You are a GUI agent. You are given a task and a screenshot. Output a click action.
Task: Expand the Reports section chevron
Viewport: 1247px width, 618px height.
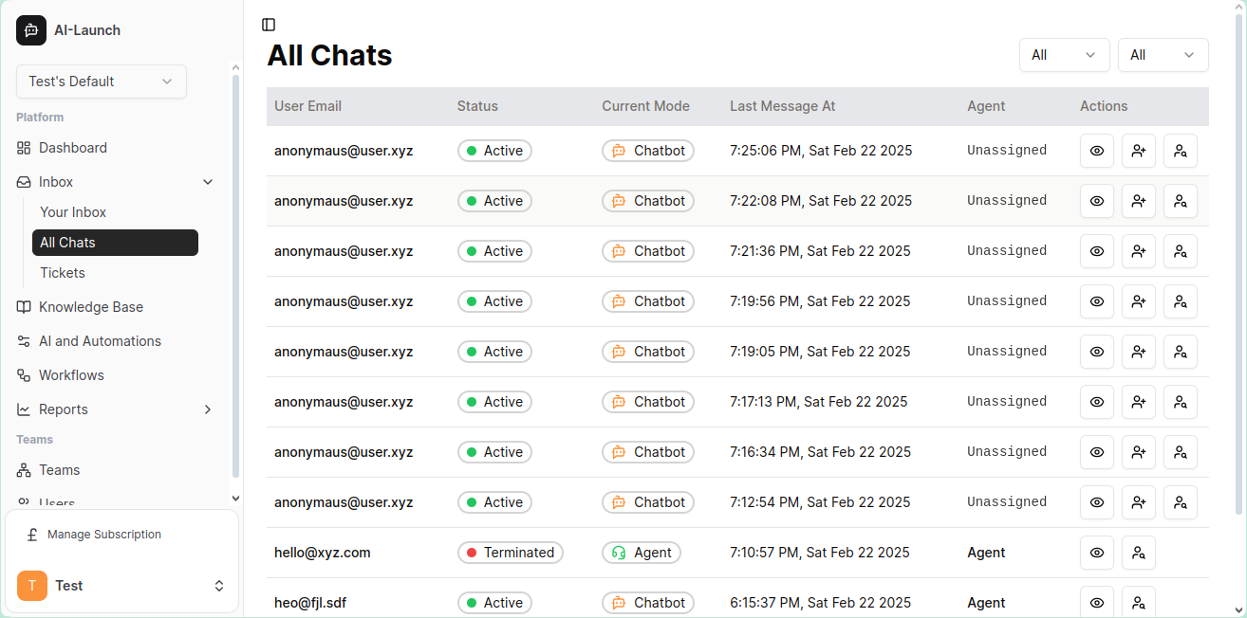208,409
